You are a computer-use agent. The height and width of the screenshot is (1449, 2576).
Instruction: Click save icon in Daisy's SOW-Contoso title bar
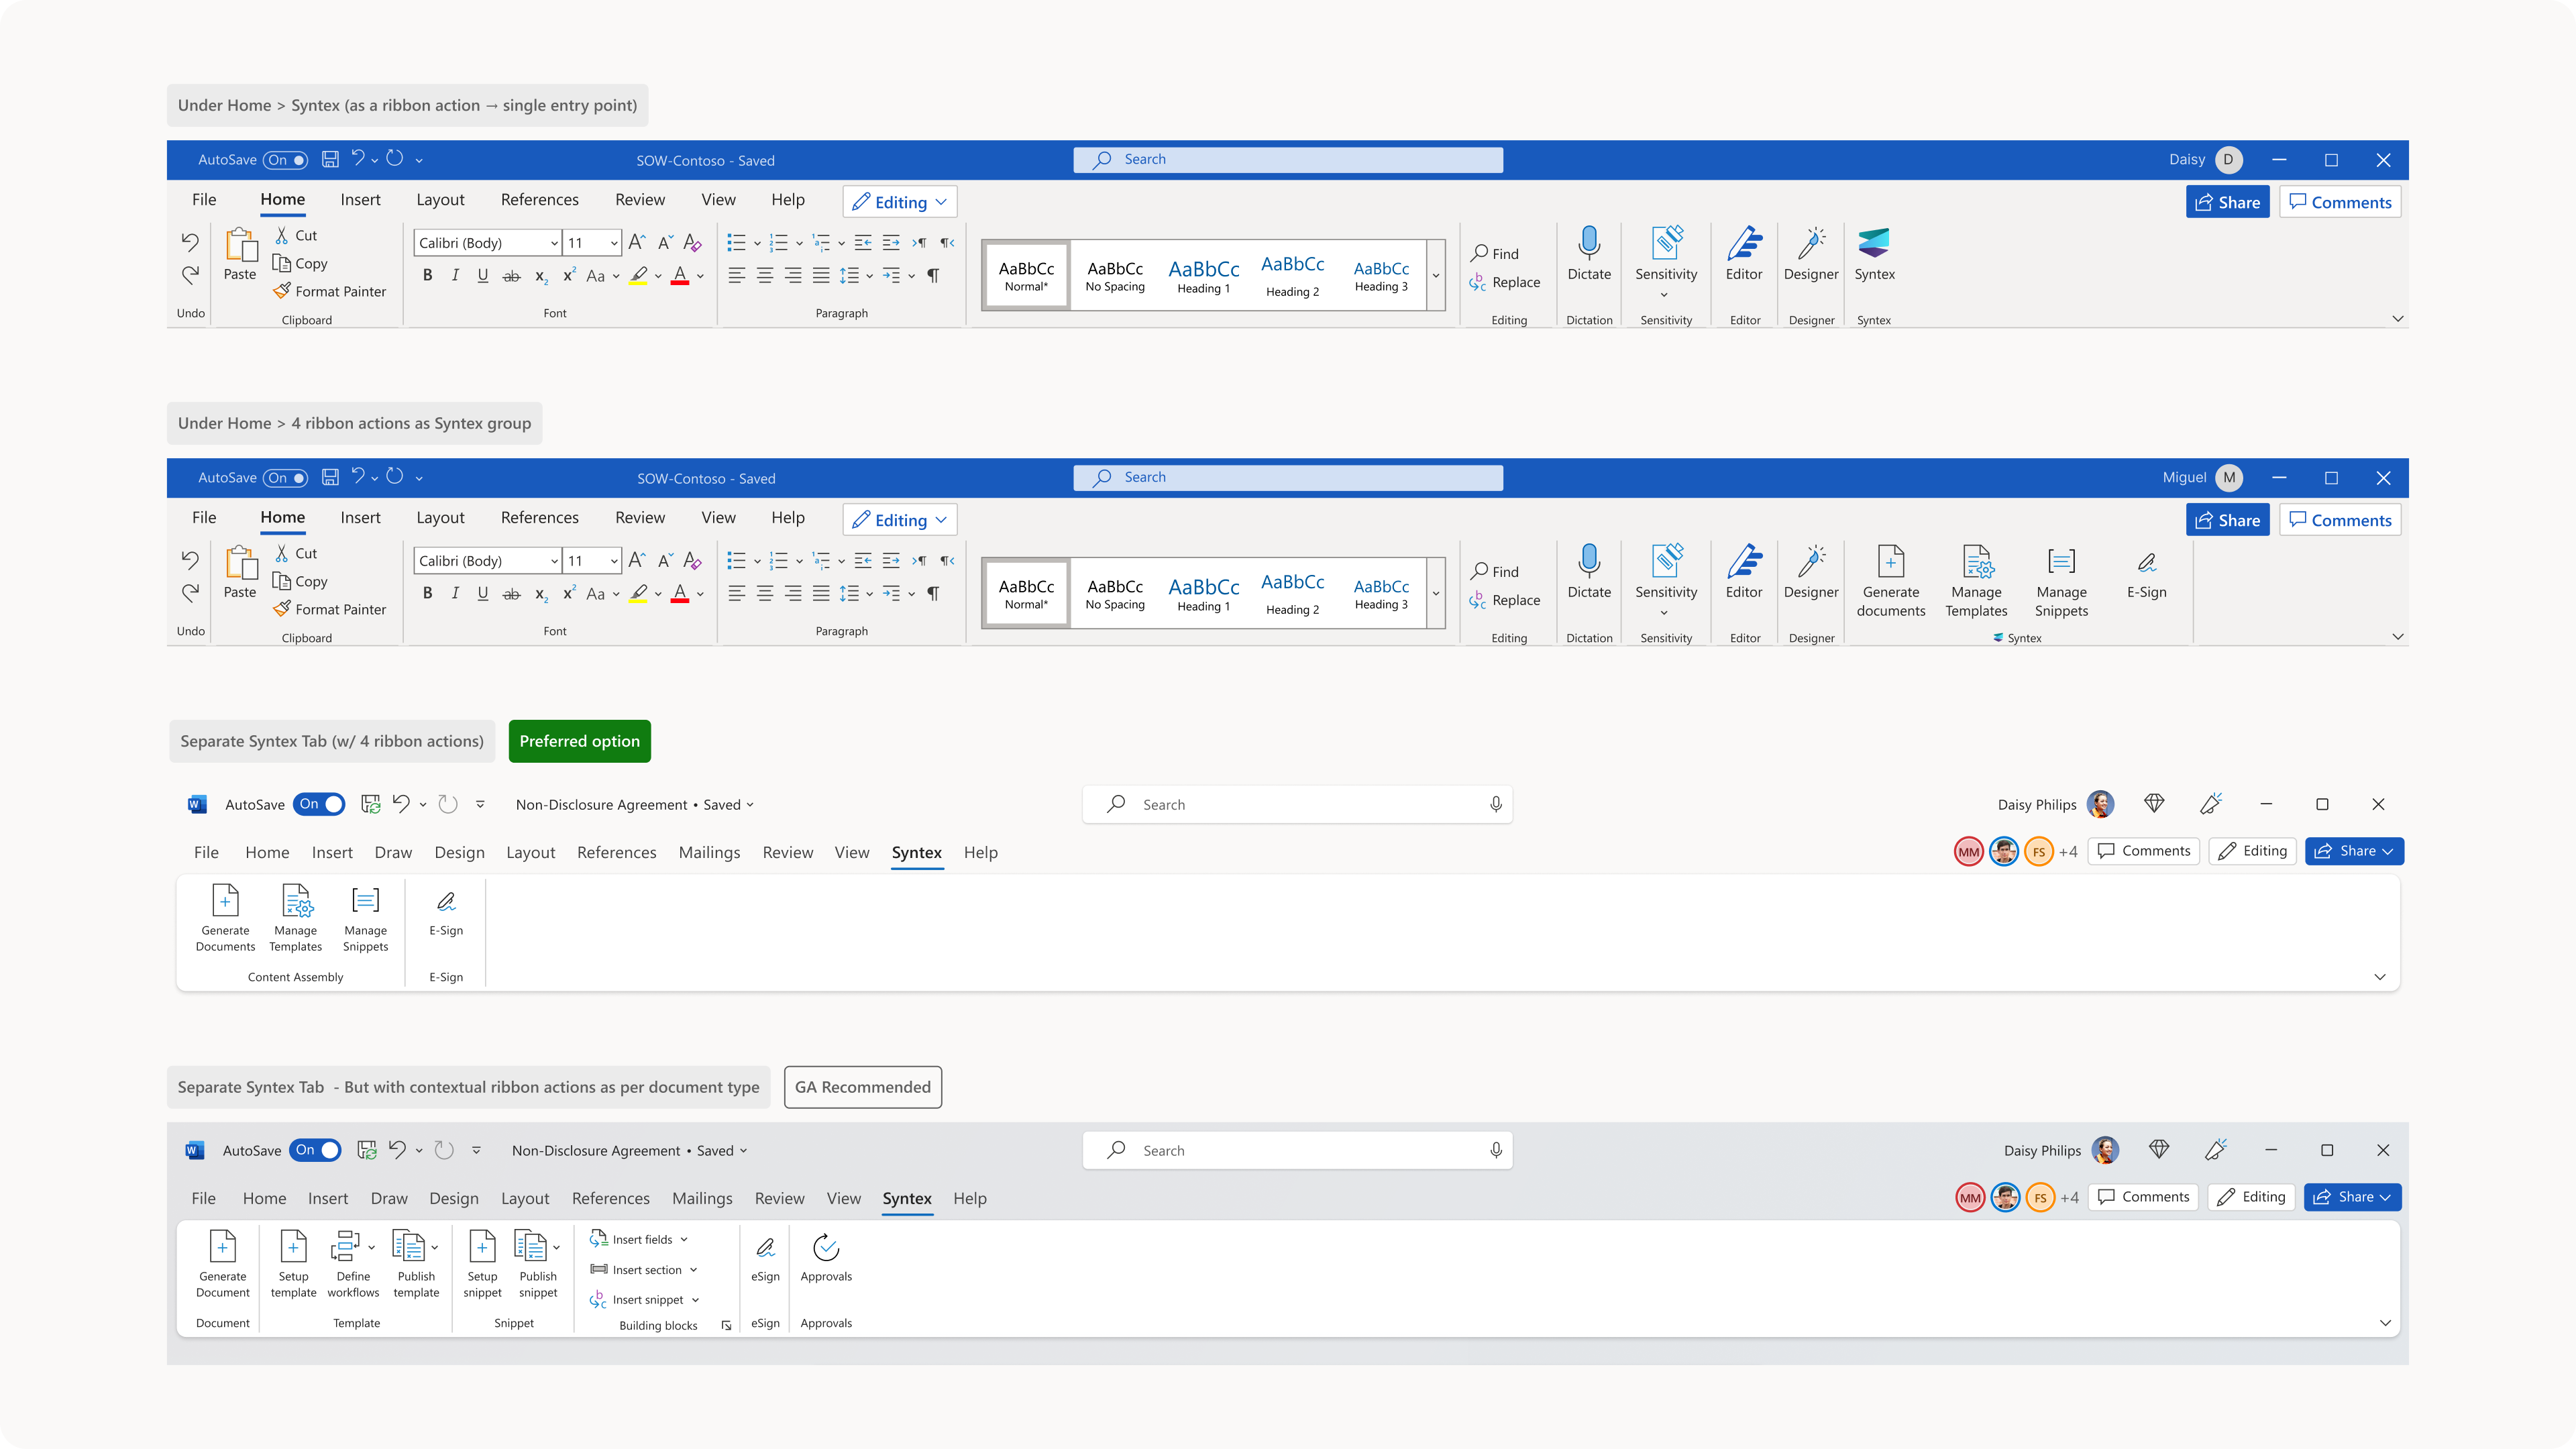[x=330, y=159]
